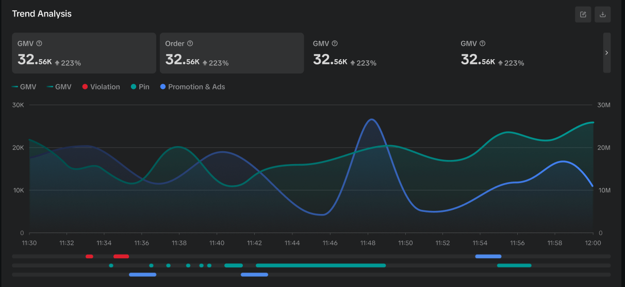Download the Trend Analysis chart data
Image resolution: width=625 pixels, height=287 pixels.
(602, 14)
